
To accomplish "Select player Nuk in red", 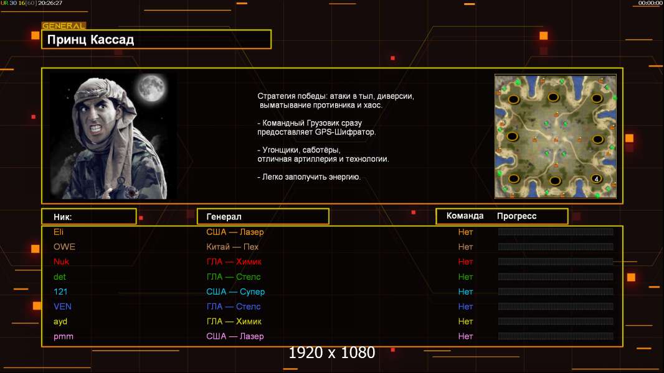I will pos(61,262).
